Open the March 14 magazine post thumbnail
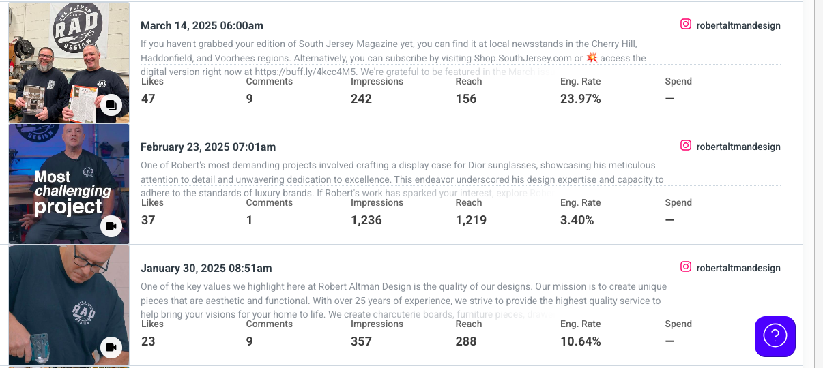 click(69, 62)
